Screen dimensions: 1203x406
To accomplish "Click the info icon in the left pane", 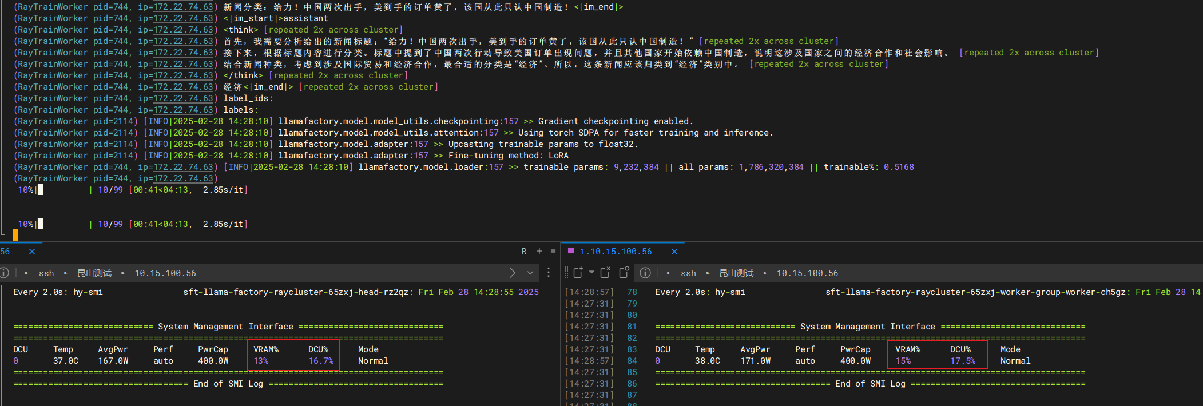I will click(5, 273).
